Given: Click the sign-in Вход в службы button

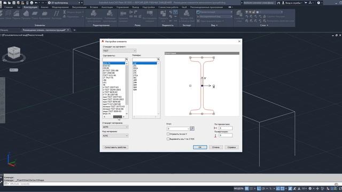Looking at the screenshot, I should click(x=292, y=3).
